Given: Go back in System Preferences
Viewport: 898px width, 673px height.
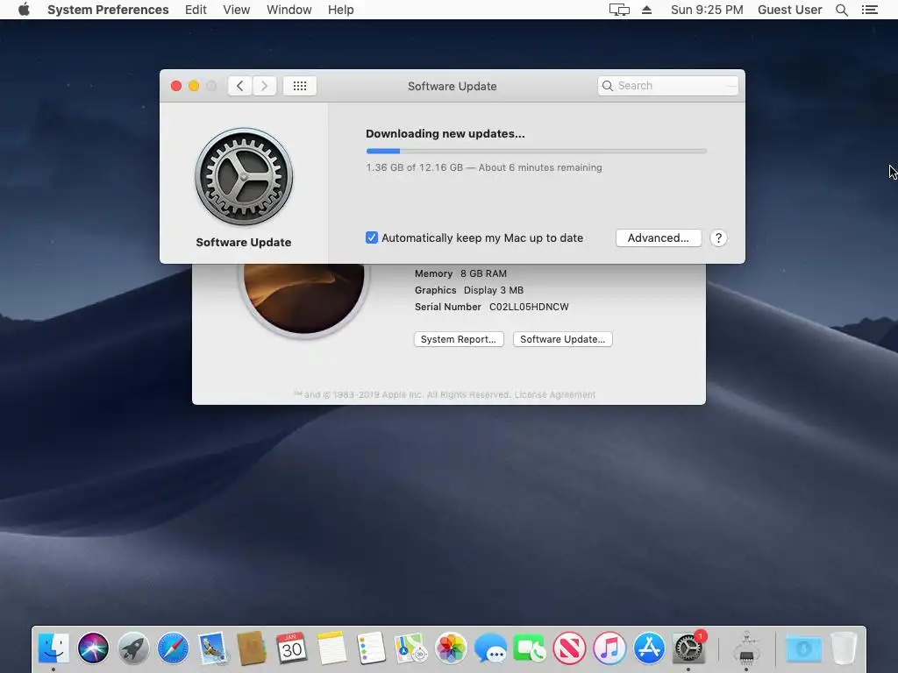Looking at the screenshot, I should 240,86.
